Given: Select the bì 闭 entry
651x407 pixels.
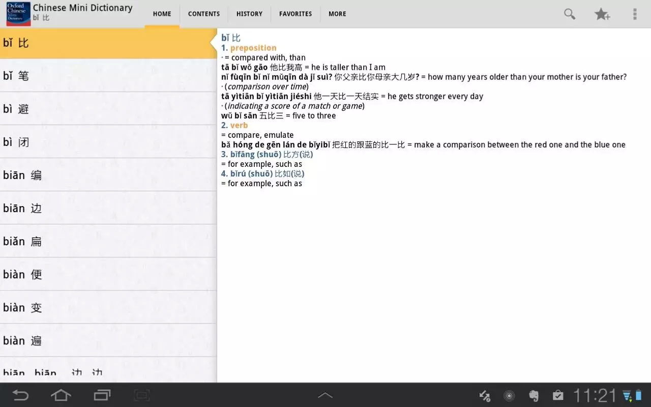Looking at the screenshot, I should (108, 142).
